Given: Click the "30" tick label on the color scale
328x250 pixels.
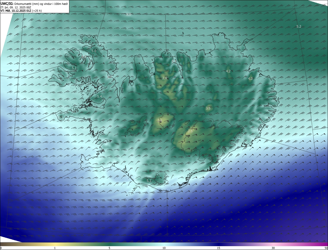Looking at the screenshot, I should click(x=273, y=248).
